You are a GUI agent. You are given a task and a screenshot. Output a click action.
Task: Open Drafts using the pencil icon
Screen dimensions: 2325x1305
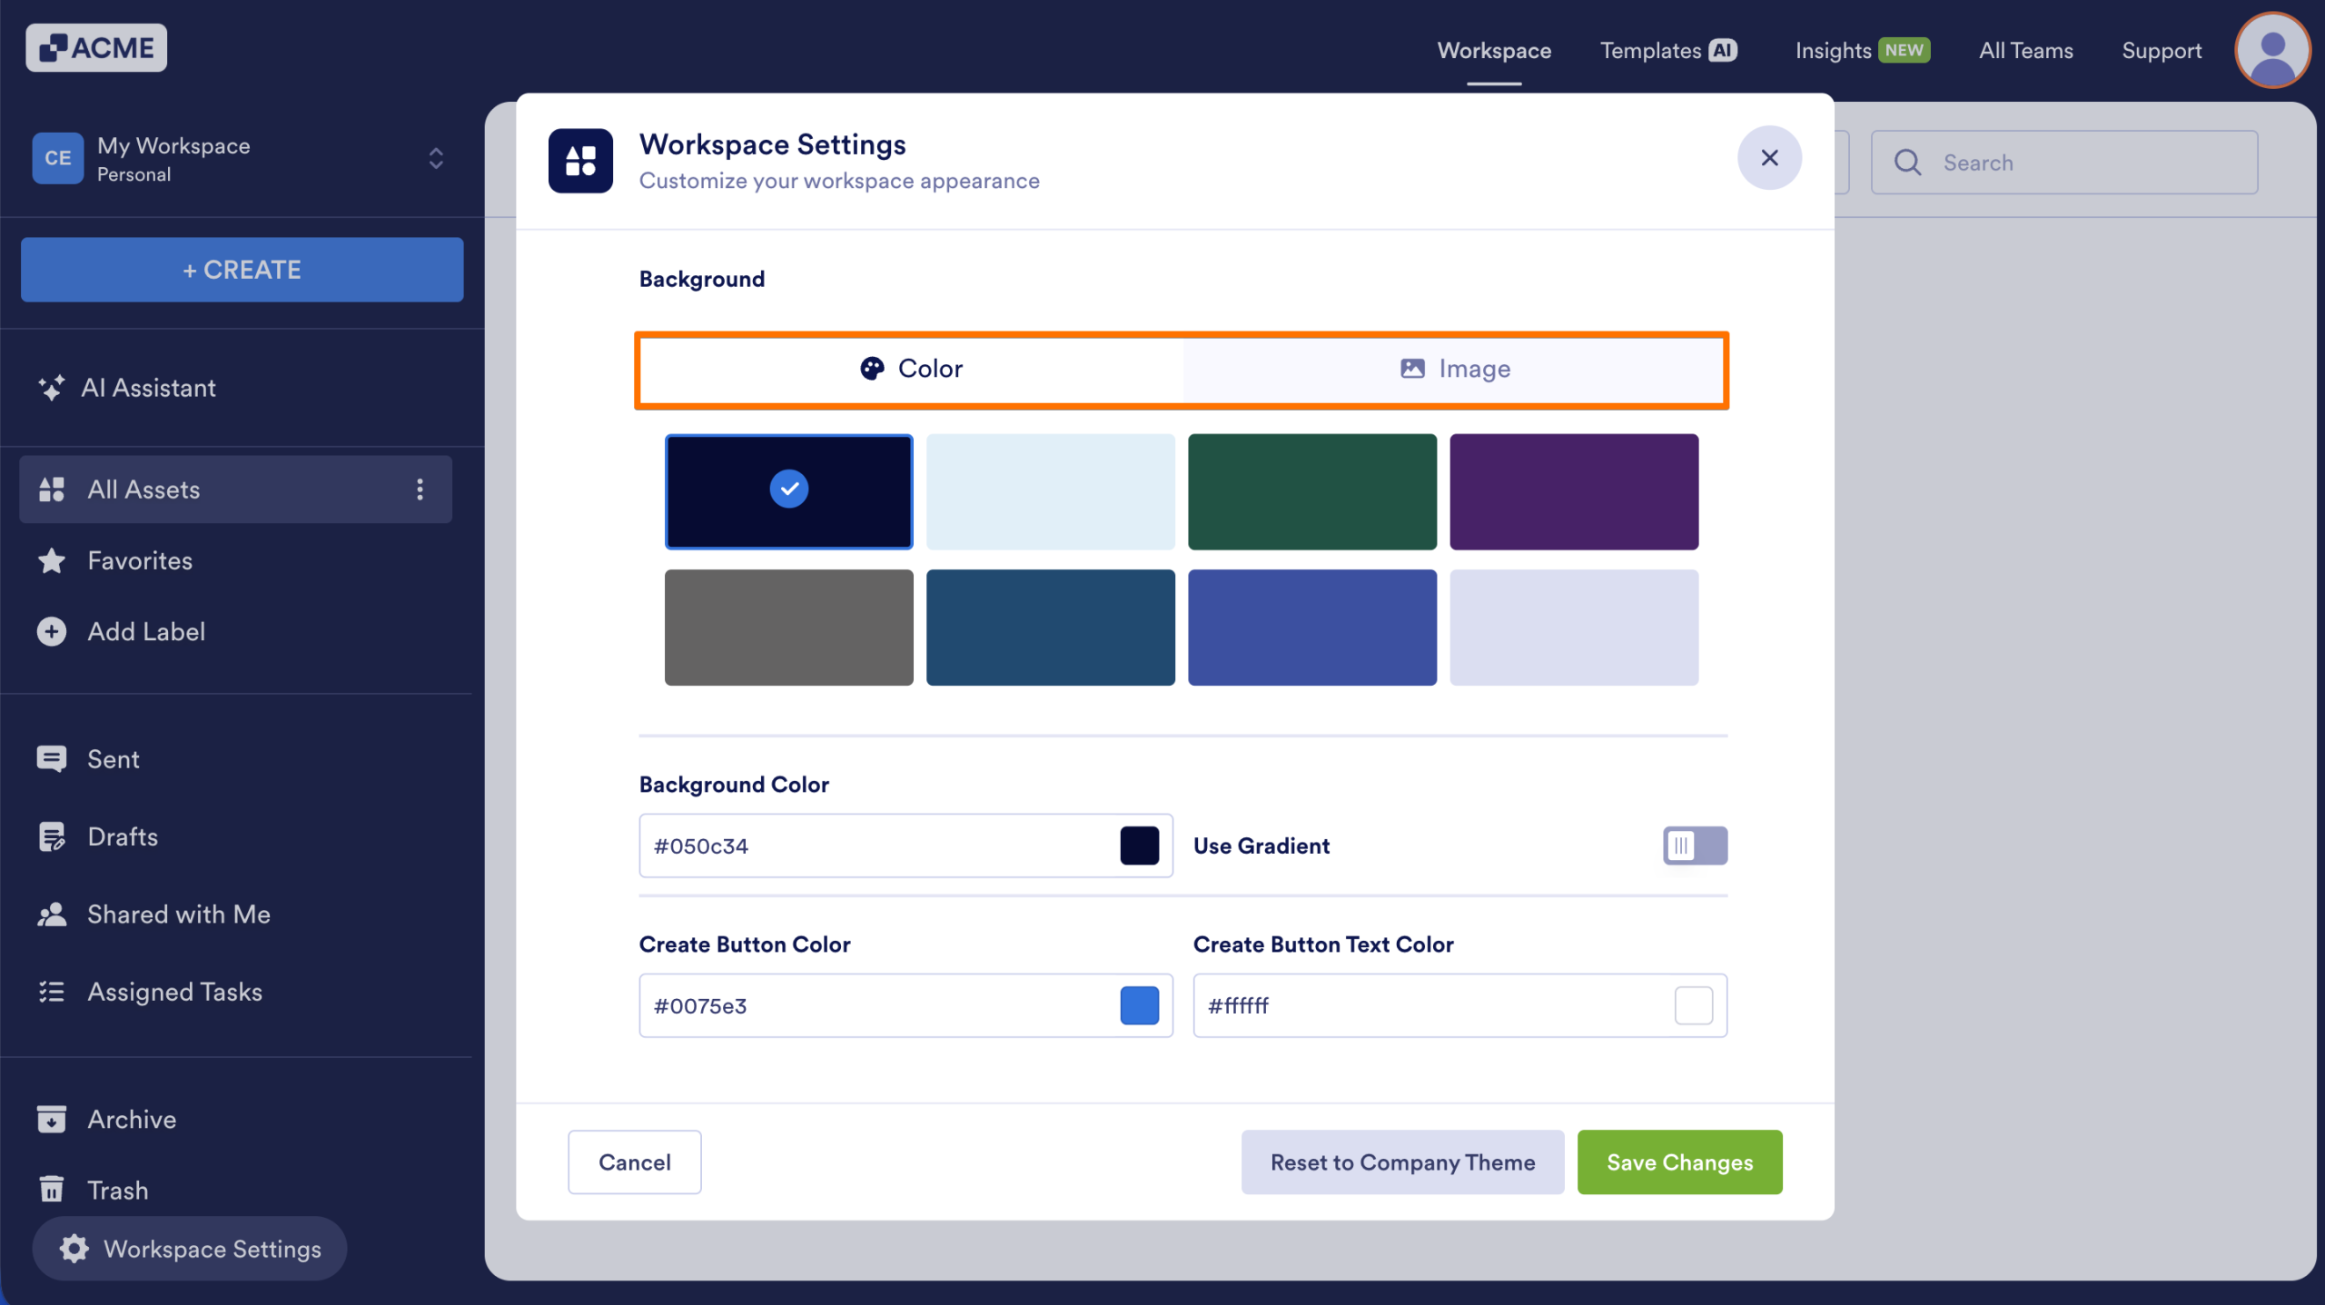coord(52,836)
